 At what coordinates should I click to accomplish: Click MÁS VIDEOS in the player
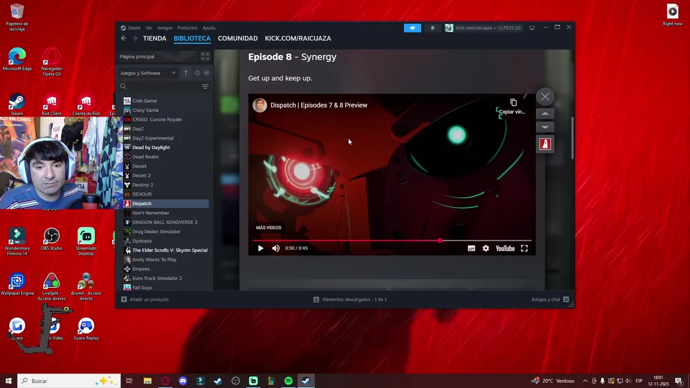pos(268,227)
